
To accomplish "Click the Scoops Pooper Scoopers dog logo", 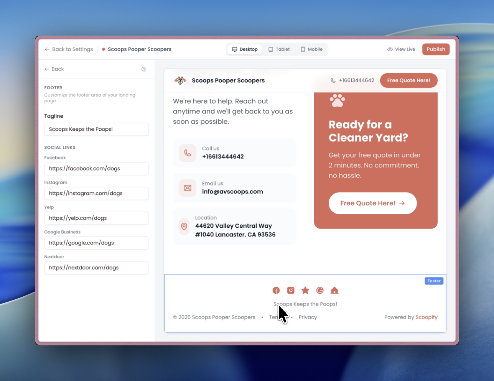I will 180,80.
